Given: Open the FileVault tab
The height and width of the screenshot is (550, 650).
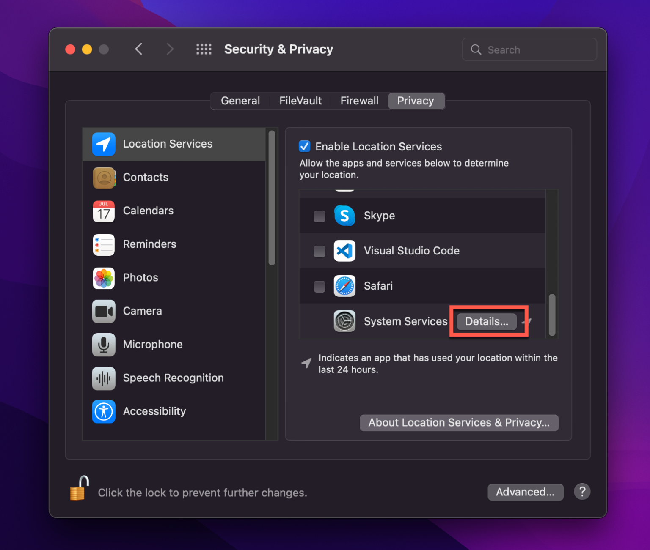Looking at the screenshot, I should click(x=300, y=101).
